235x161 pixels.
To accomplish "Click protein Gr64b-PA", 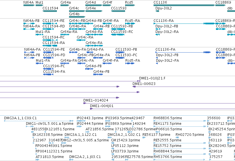I will [x=73, y=52].
